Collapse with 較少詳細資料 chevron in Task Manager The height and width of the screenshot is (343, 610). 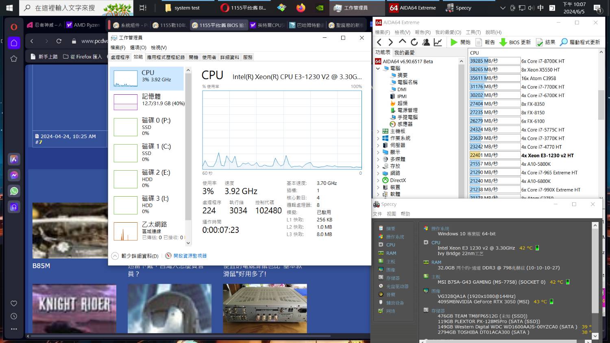point(115,256)
